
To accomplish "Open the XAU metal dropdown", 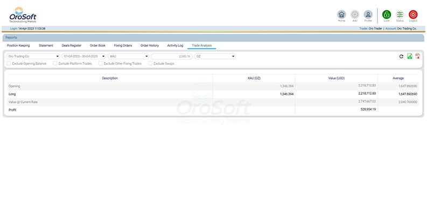I will tap(128, 57).
